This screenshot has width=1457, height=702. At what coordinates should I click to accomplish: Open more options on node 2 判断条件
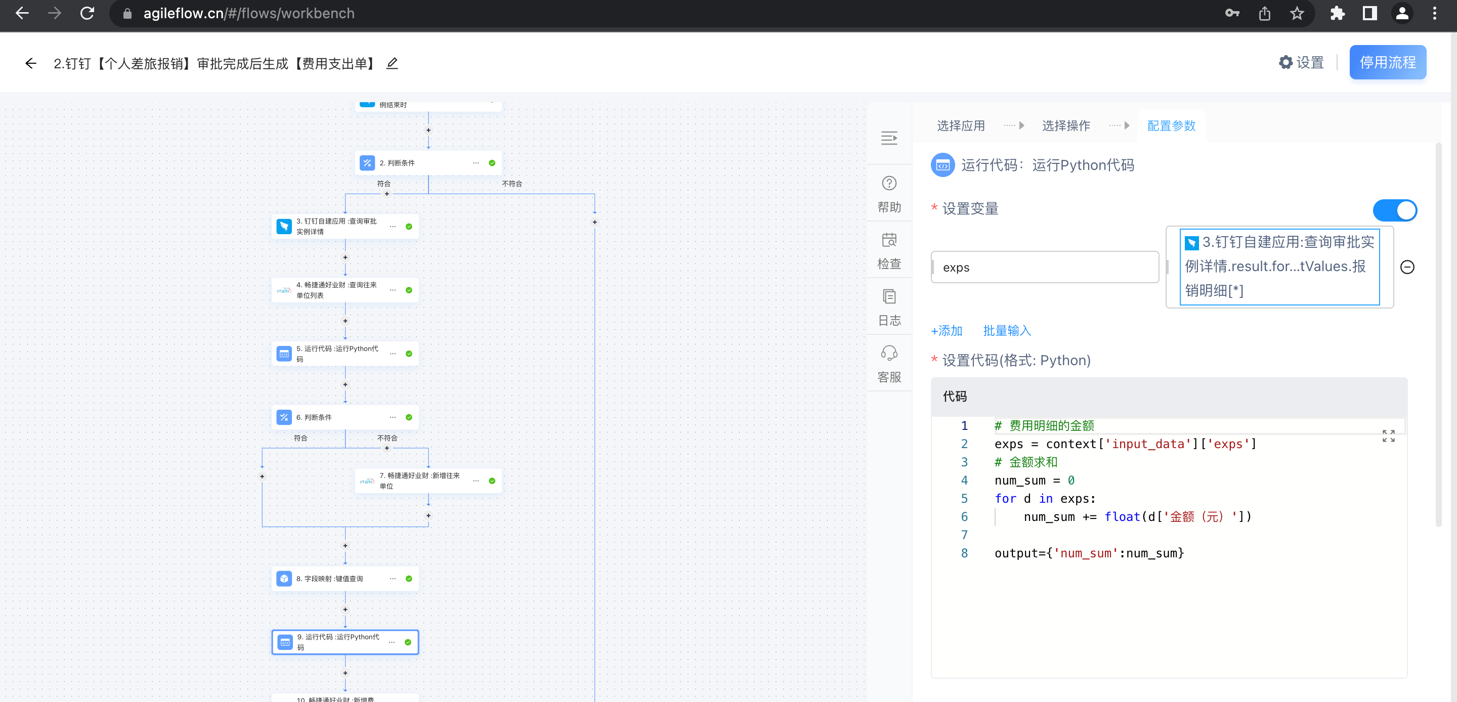click(x=476, y=163)
